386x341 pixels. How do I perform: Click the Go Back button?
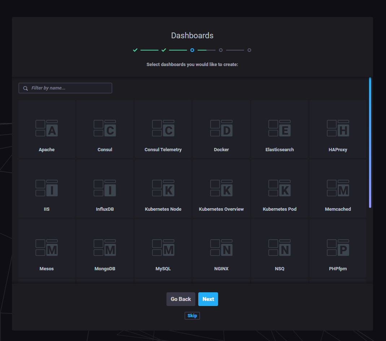(x=181, y=299)
